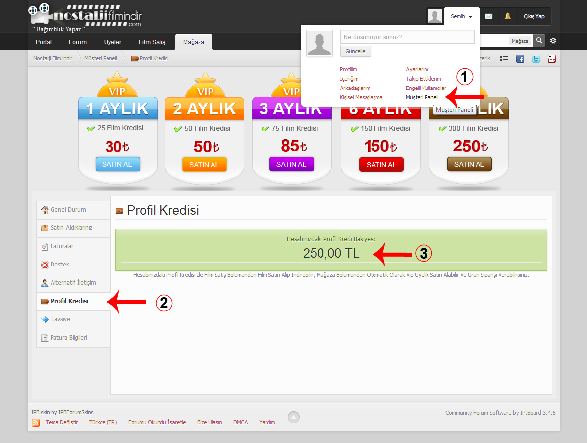
Task: Open Takip Ettiklerim link
Action: (423, 79)
